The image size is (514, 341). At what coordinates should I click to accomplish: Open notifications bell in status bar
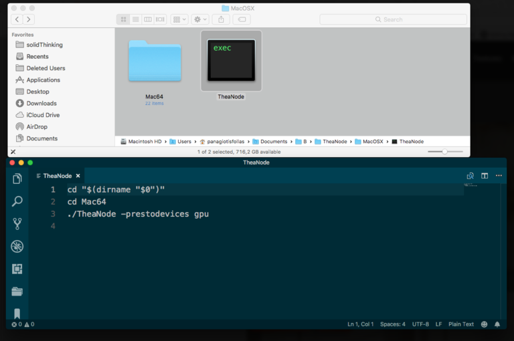[497, 324]
